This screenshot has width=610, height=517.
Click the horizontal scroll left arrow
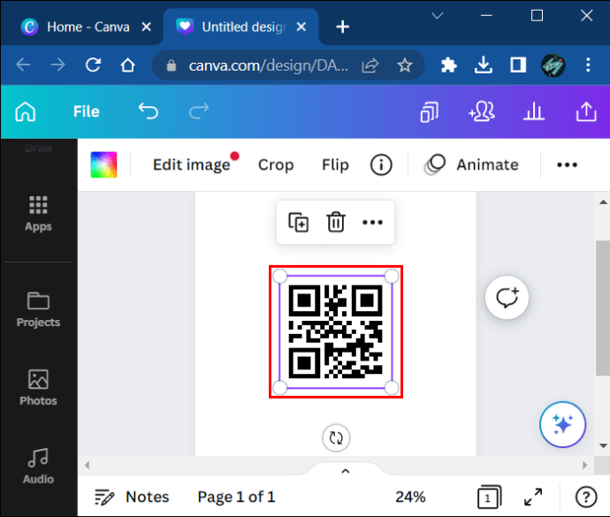pyautogui.click(x=88, y=465)
